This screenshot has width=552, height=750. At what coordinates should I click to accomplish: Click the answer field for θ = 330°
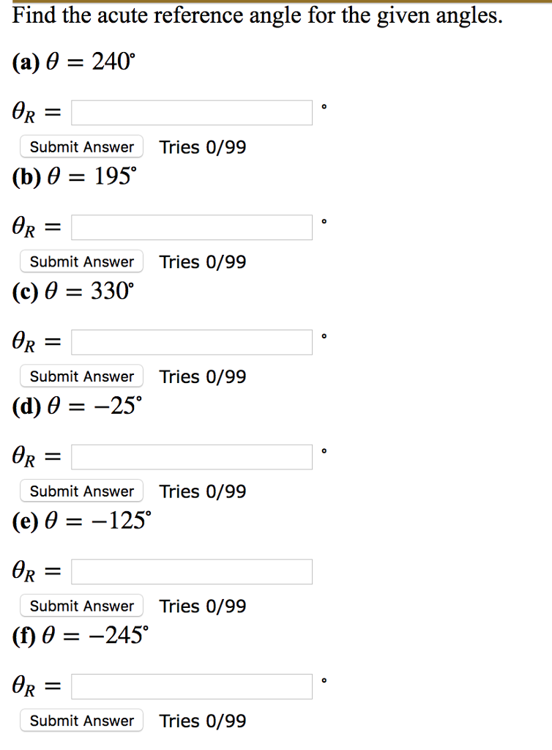tap(191, 341)
